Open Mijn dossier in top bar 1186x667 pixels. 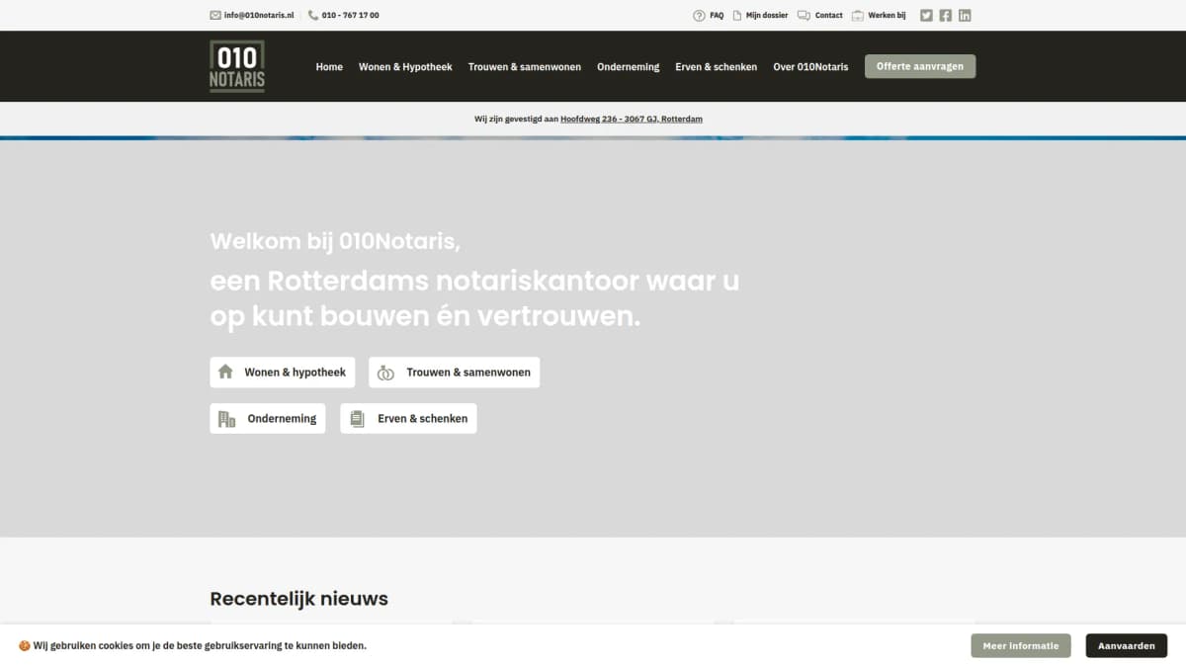click(767, 16)
